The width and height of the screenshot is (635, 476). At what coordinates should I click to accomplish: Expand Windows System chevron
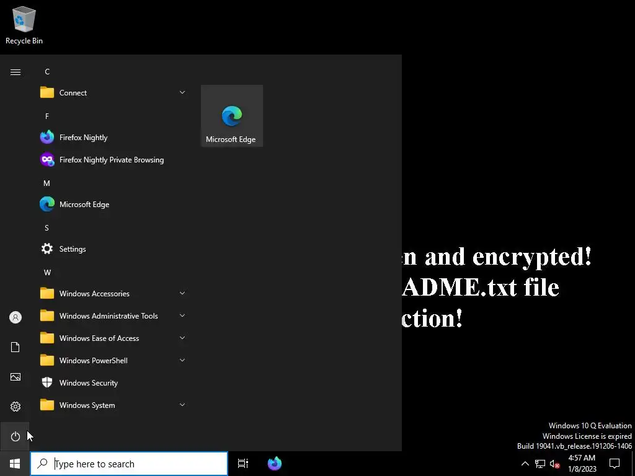tap(182, 405)
